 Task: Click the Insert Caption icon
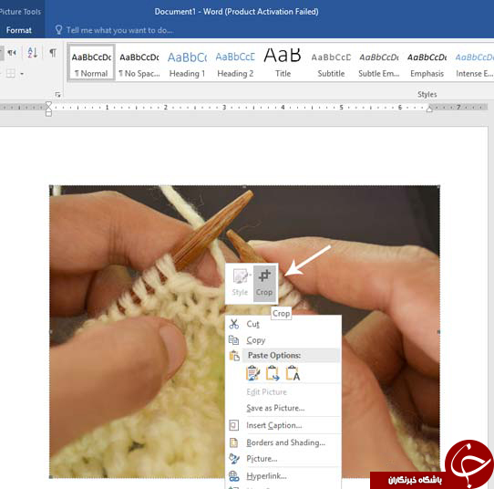[x=233, y=425]
